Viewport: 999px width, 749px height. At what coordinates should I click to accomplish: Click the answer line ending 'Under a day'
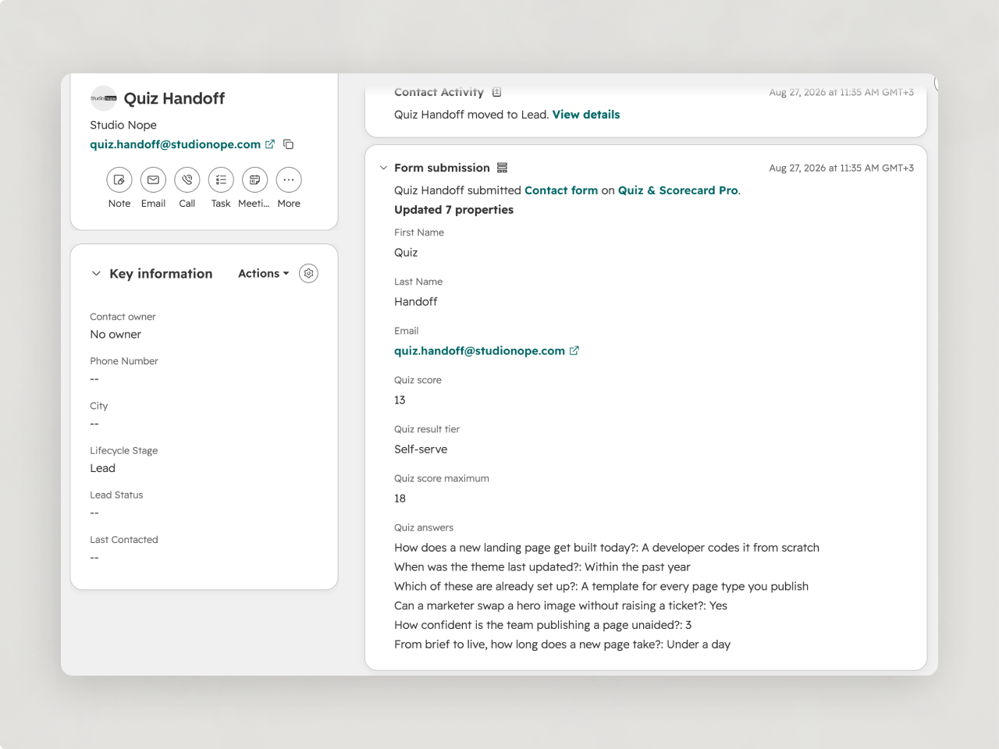(562, 644)
